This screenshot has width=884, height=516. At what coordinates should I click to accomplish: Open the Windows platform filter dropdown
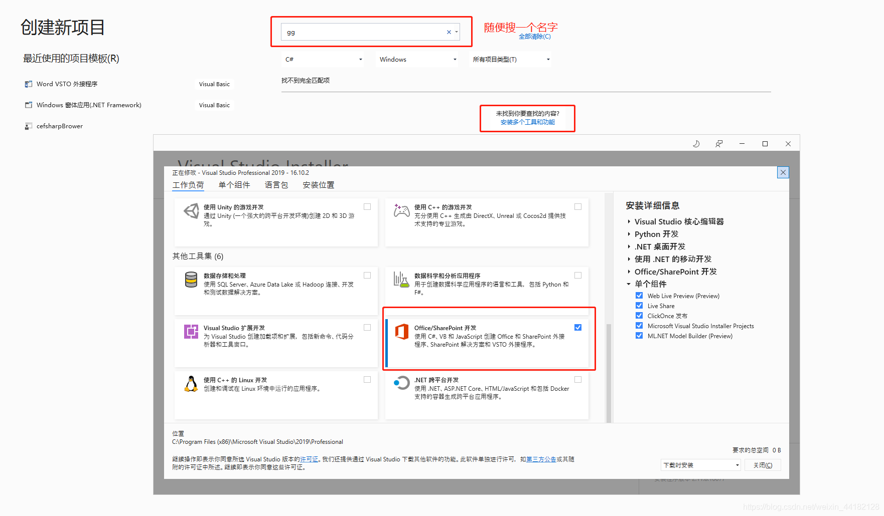click(x=418, y=59)
